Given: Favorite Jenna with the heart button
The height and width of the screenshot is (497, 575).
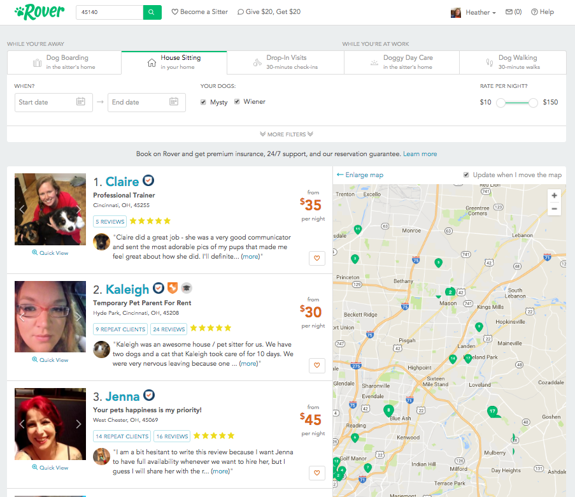Looking at the screenshot, I should point(317,473).
